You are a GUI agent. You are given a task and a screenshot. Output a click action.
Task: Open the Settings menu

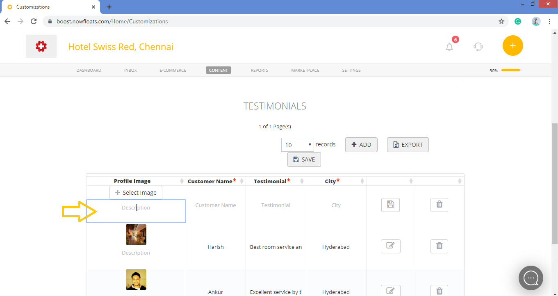tap(351, 70)
